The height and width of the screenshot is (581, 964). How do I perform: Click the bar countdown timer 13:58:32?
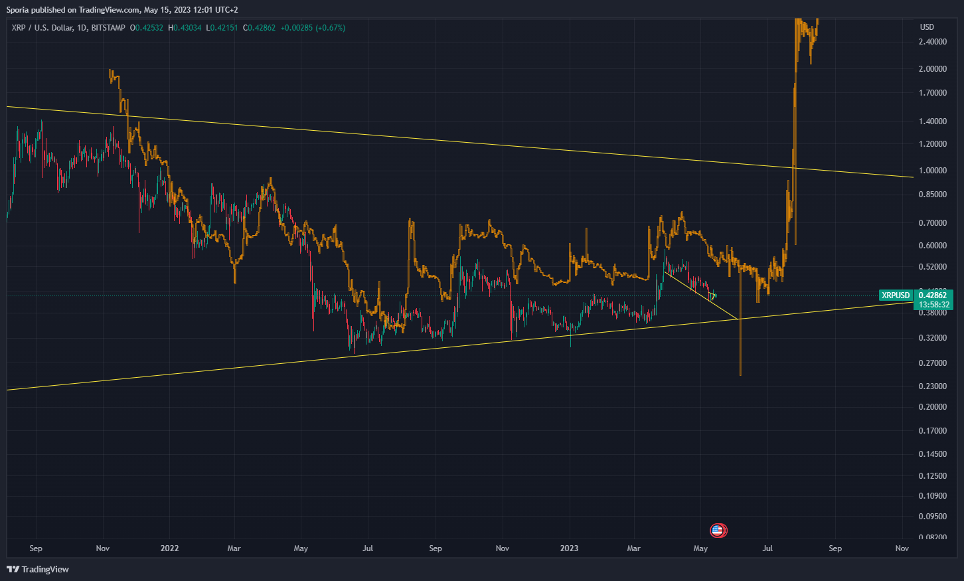(933, 305)
